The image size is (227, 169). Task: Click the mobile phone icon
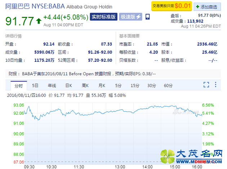[147, 17]
